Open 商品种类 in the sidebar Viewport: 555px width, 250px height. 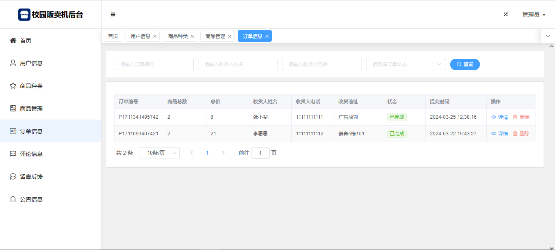(31, 86)
